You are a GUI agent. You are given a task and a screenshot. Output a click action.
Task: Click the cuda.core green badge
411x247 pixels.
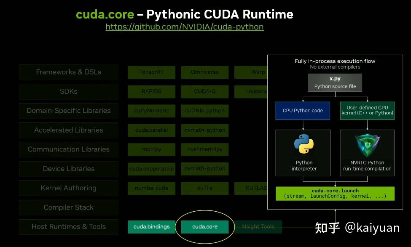[x=205, y=226]
